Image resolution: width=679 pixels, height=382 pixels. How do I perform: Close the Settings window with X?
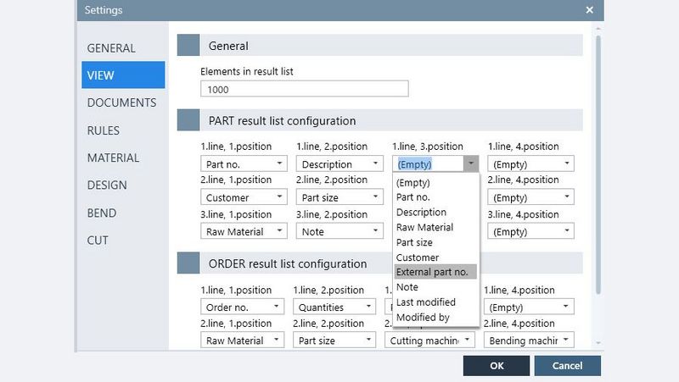pos(590,10)
